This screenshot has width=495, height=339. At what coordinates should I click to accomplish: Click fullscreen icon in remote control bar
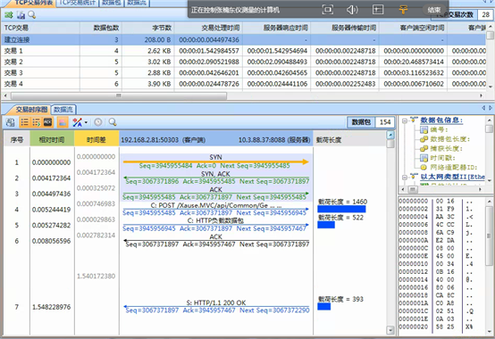point(327,10)
